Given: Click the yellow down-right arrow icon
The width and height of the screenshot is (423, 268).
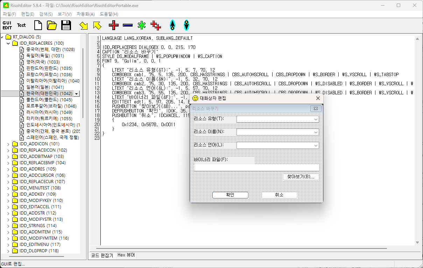Looking at the screenshot, I should pyautogui.click(x=84, y=25).
